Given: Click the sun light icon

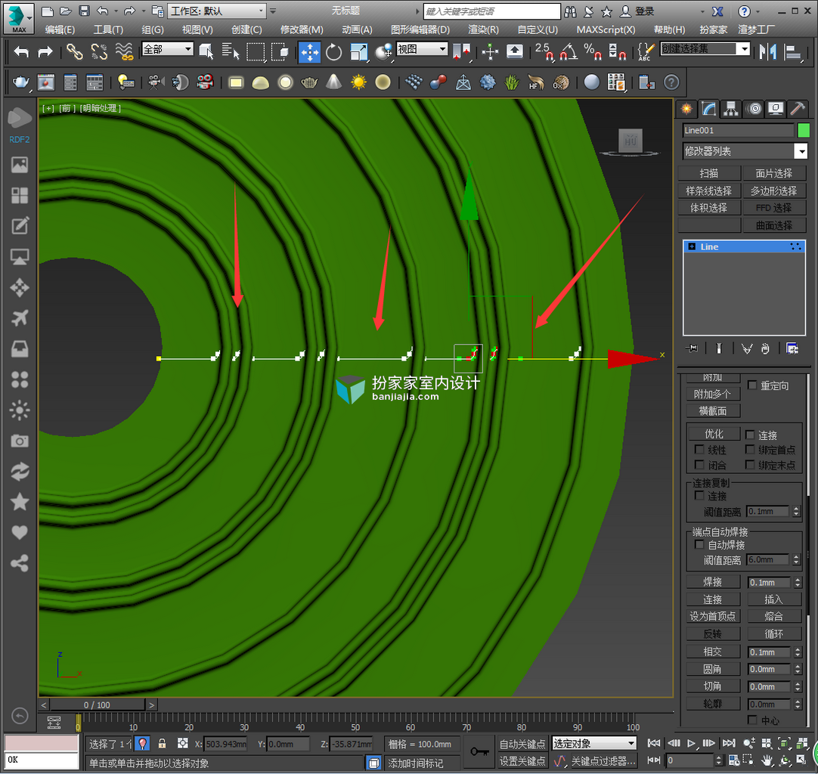Looking at the screenshot, I should click(x=358, y=82).
